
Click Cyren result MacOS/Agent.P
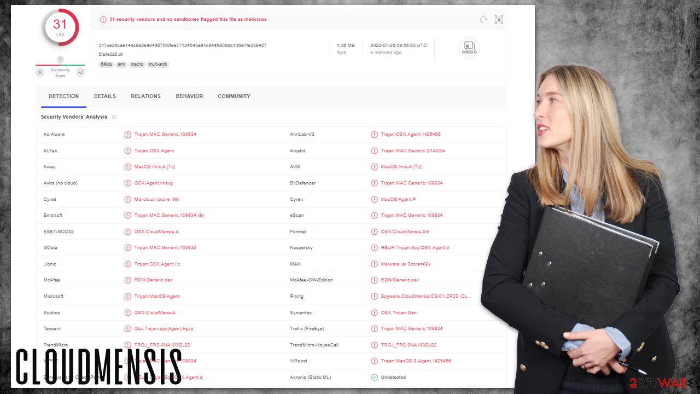click(398, 199)
